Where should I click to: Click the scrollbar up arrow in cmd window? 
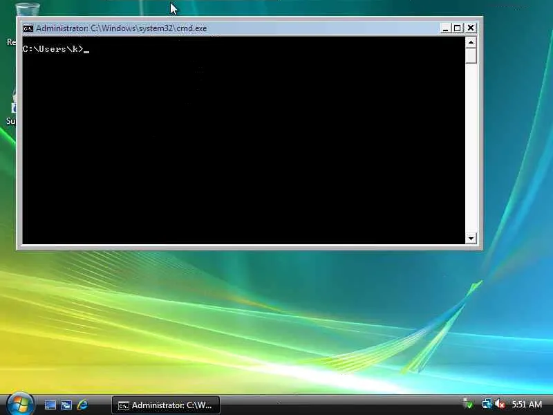pyautogui.click(x=471, y=43)
